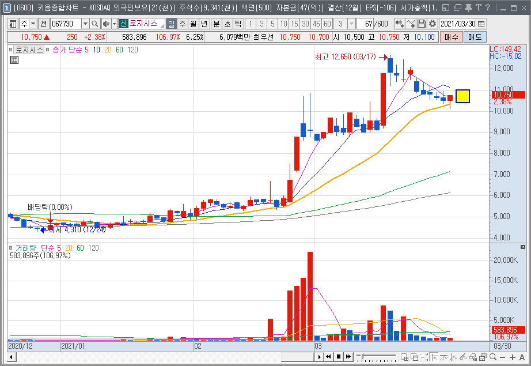Open the 로지시스 chart legend label menu
531x366 pixels.
(x=29, y=50)
